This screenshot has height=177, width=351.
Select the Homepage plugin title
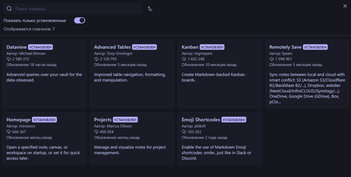tap(18, 120)
